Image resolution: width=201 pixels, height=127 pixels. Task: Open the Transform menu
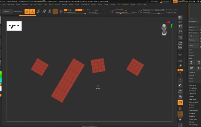pyautogui.click(x=125, y=5)
